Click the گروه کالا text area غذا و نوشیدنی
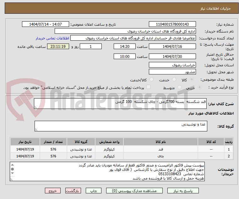239x199 pixels. tap(121, 126)
